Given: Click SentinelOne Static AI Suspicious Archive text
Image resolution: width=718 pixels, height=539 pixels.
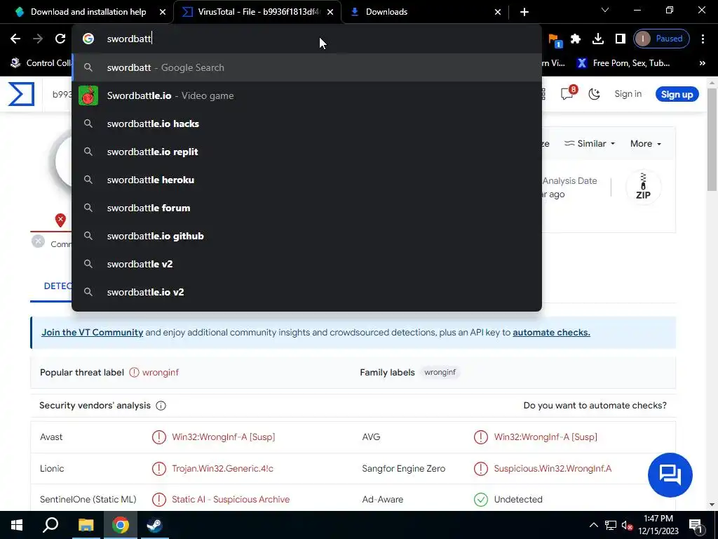Looking at the screenshot, I should (x=231, y=500).
